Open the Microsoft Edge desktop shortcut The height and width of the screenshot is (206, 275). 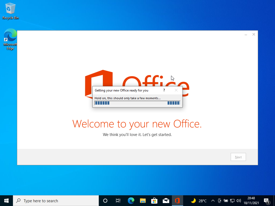(x=10, y=39)
